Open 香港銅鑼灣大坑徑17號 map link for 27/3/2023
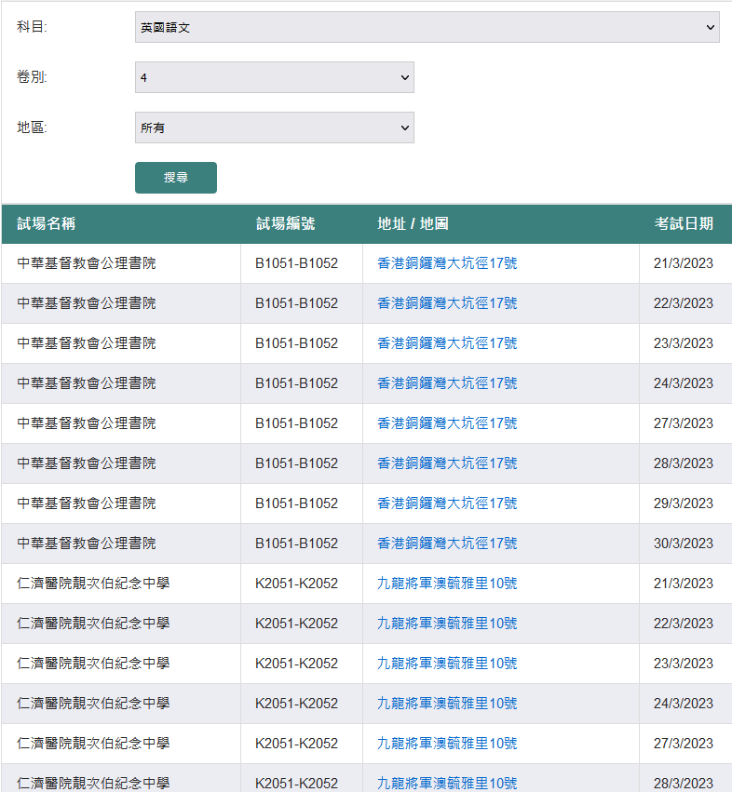The width and height of the screenshot is (732, 792). point(447,423)
